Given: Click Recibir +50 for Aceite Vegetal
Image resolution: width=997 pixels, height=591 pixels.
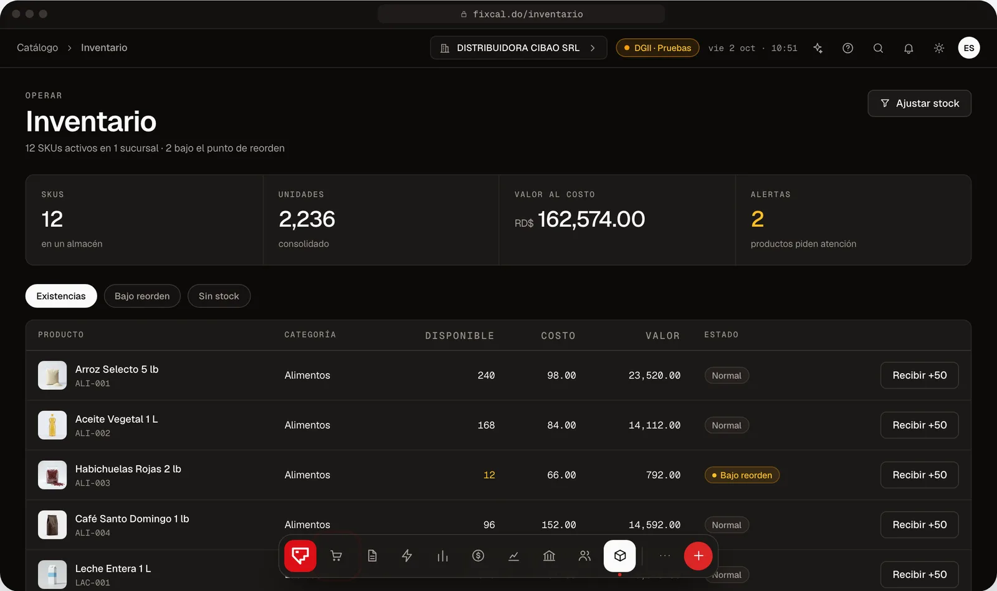Looking at the screenshot, I should point(920,425).
